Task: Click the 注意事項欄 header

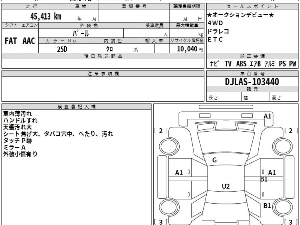Action: (103, 74)
